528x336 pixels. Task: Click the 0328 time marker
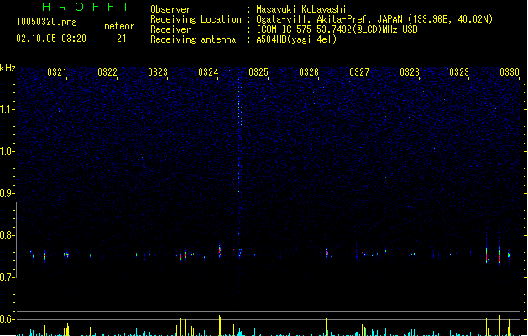(x=410, y=72)
